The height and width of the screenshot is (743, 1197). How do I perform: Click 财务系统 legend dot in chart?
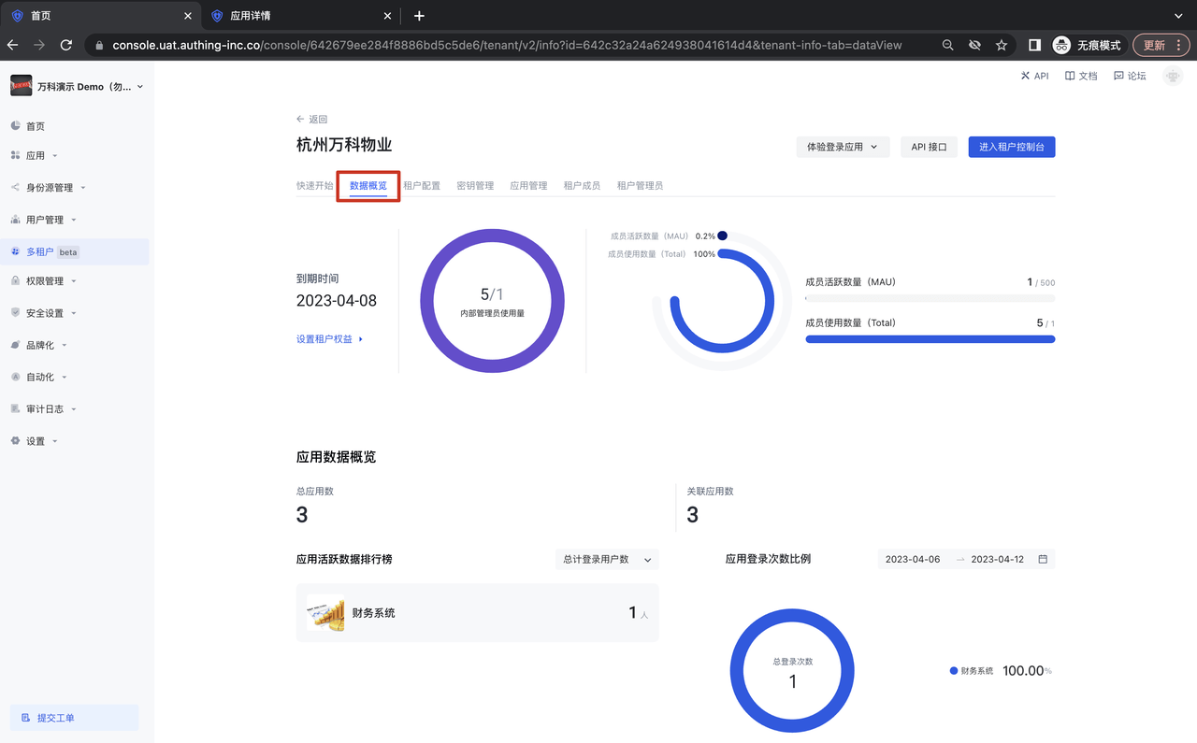954,671
